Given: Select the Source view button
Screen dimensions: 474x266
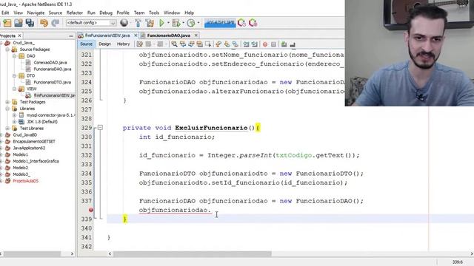Looking at the screenshot, I should tap(86, 44).
